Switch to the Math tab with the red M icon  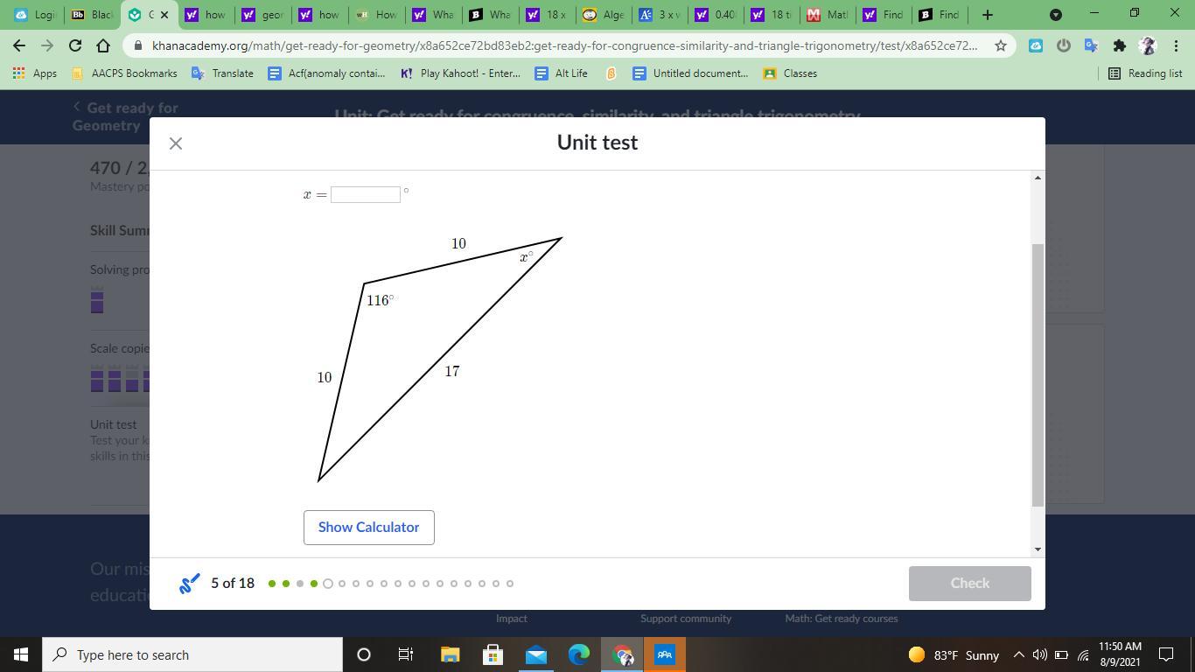click(827, 15)
